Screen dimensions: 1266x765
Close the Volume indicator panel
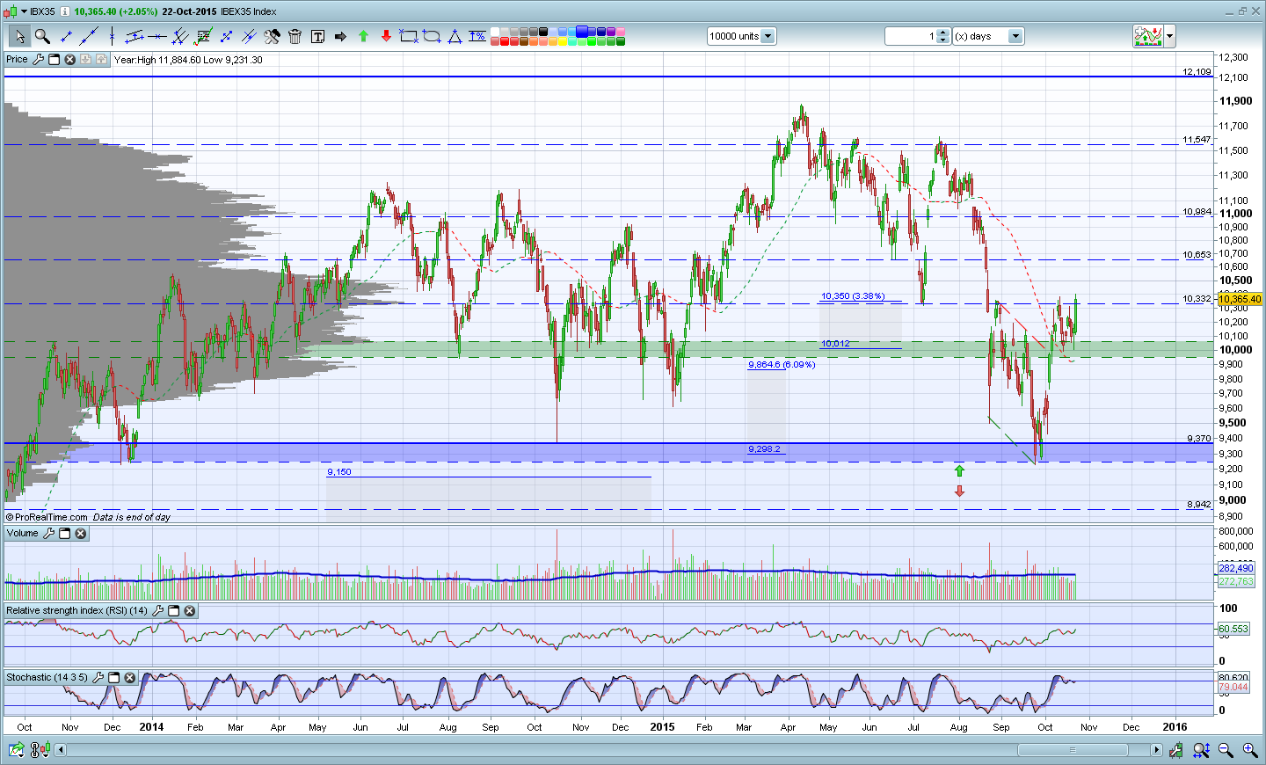tap(80, 534)
